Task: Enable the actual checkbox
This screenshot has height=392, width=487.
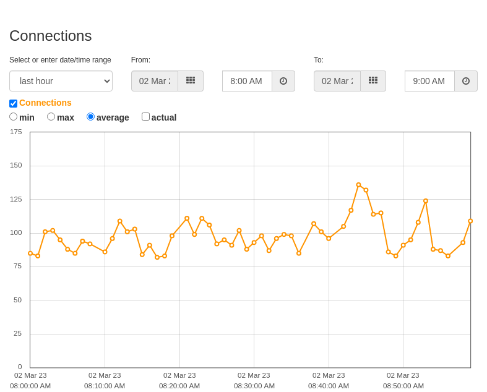Action: (145, 117)
